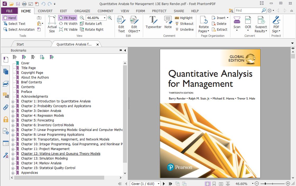Enable continuous page display mode
The height and width of the screenshot is (186, 296).
coord(214,184)
